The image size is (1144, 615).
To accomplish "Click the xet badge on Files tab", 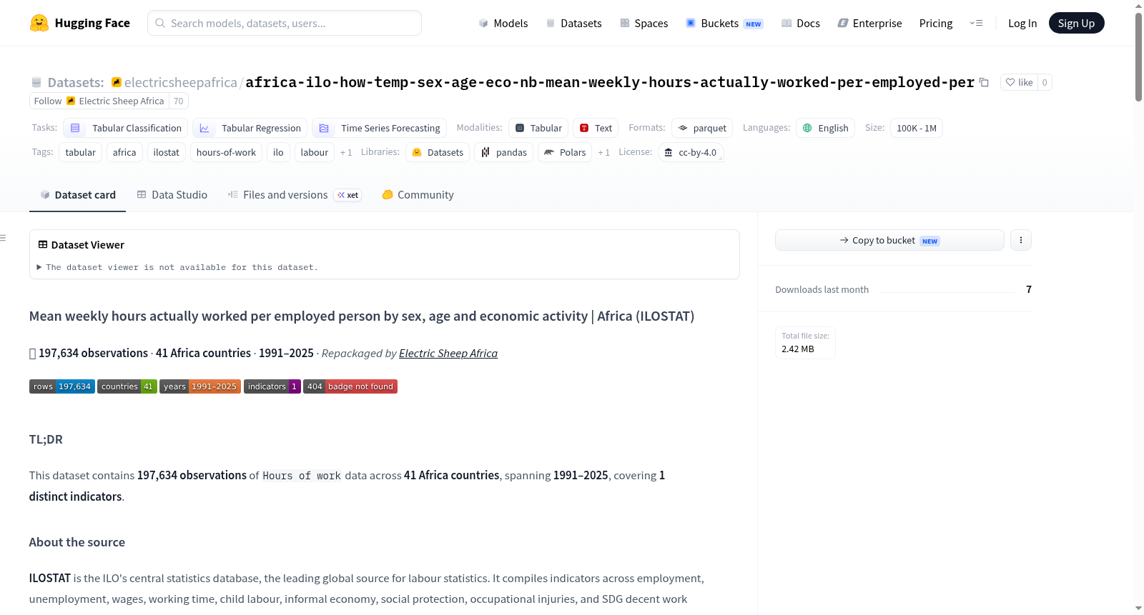I will click(x=348, y=195).
